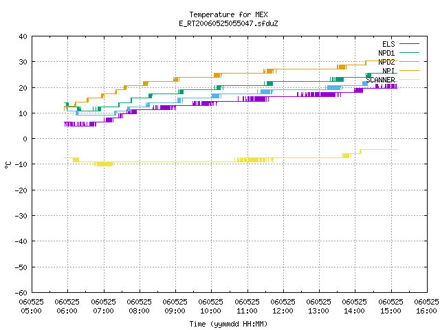
Task: Click the '14:00' x-axis time label
Action: (x=355, y=311)
